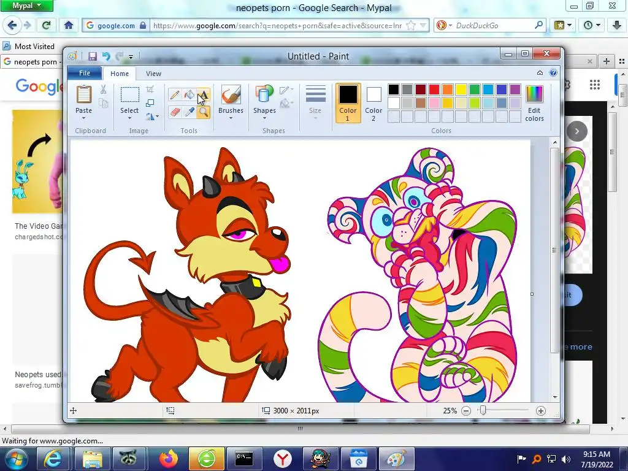Open Firefox from the taskbar
Image resolution: width=628 pixels, height=471 pixels.
tap(169, 459)
